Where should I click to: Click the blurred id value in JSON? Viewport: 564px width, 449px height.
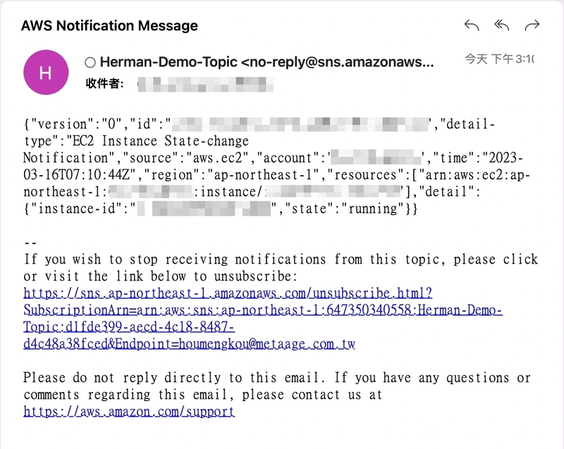pyautogui.click(x=301, y=124)
